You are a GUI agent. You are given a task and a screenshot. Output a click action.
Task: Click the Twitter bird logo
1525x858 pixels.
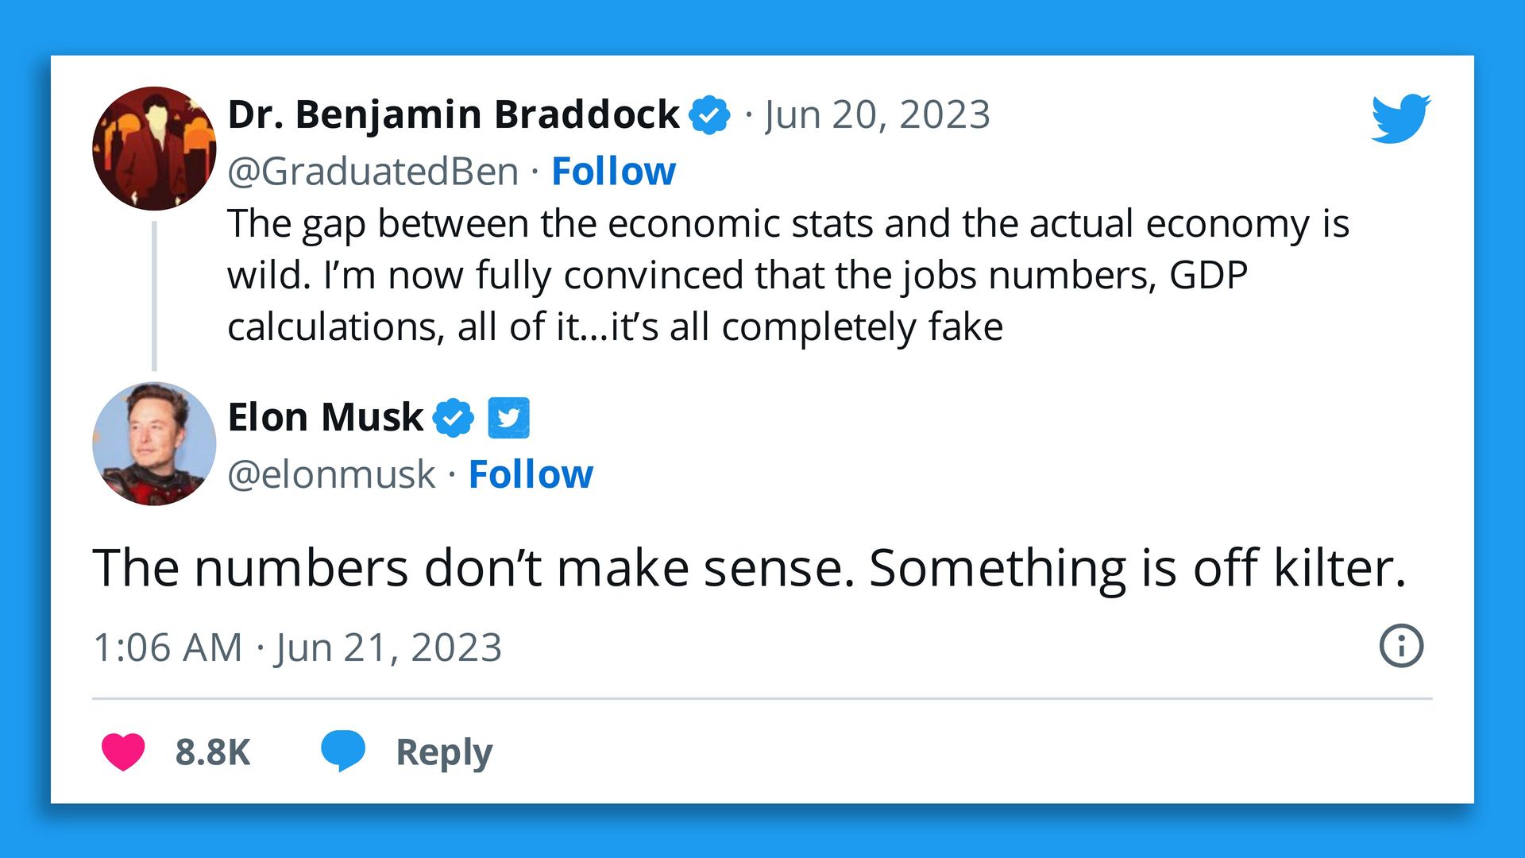click(x=1400, y=118)
